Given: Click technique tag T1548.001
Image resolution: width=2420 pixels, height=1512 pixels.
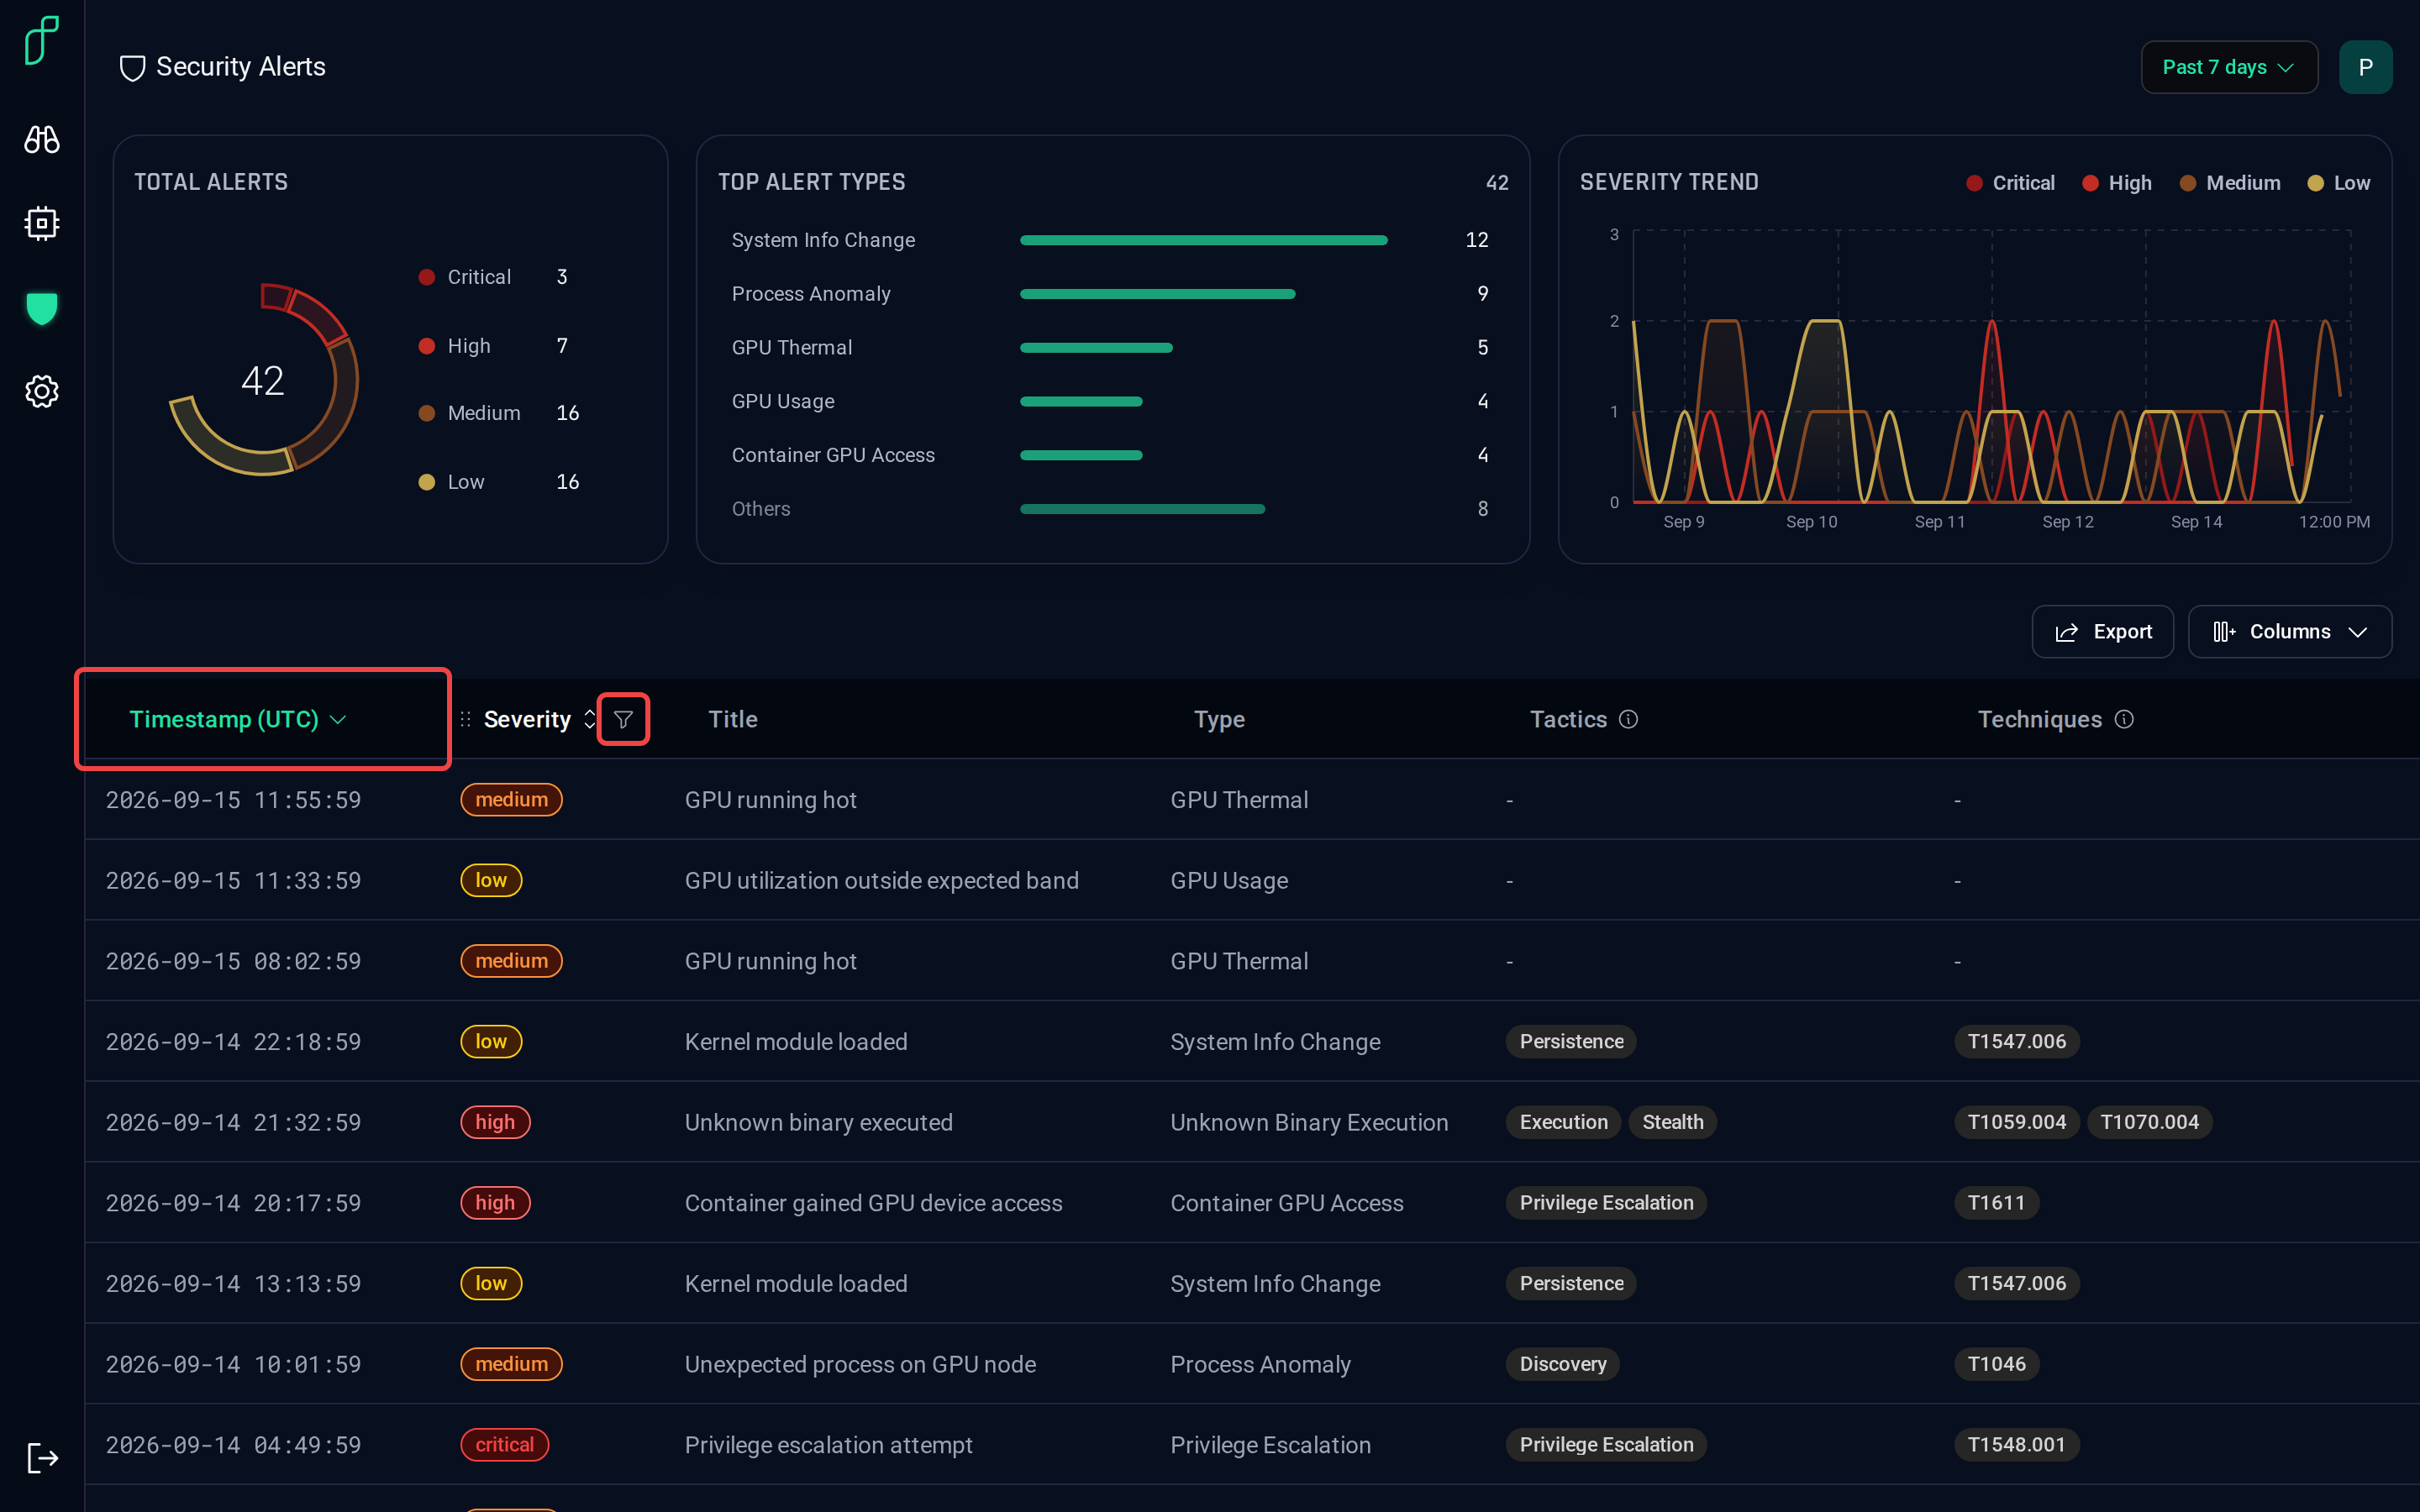Looking at the screenshot, I should [2016, 1445].
